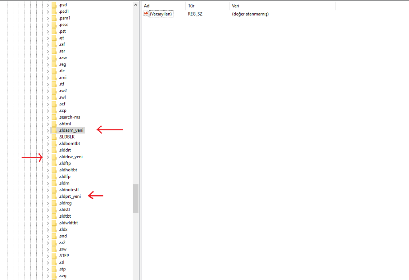Sort values by the Ad column header
The image size is (409, 280).
pos(147,6)
